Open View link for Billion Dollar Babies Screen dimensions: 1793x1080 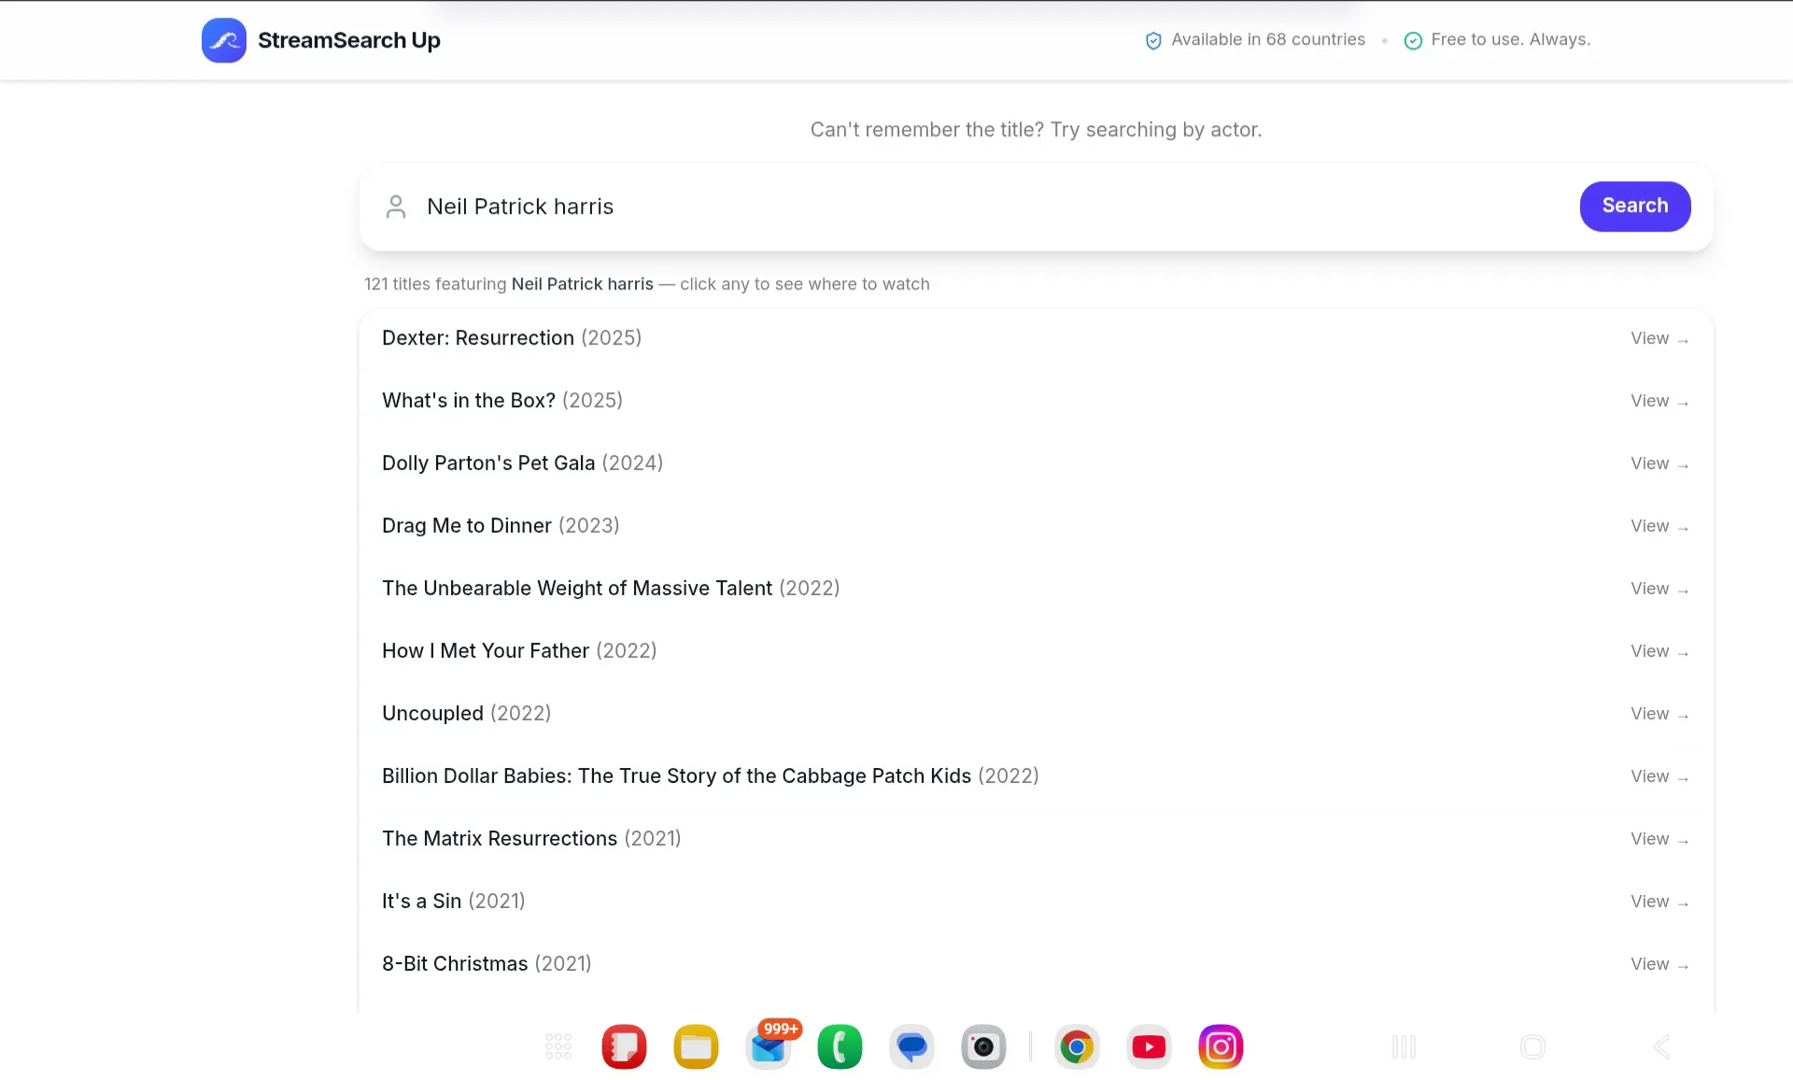tap(1659, 776)
